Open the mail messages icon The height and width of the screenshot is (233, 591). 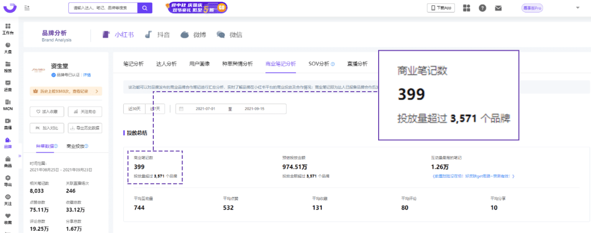tap(499, 8)
